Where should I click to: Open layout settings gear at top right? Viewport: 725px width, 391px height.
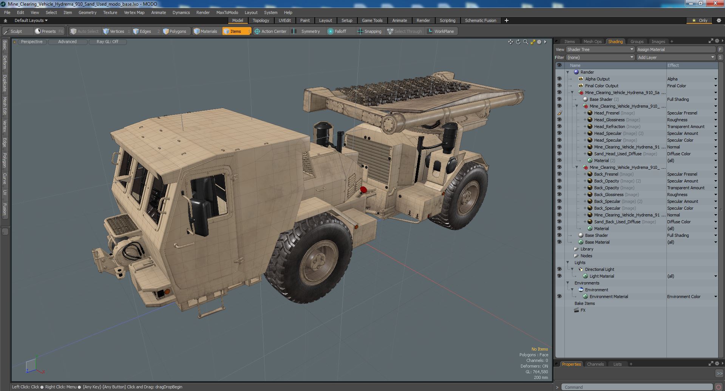718,20
